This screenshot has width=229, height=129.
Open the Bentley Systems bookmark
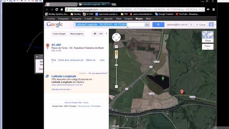coord(57,14)
